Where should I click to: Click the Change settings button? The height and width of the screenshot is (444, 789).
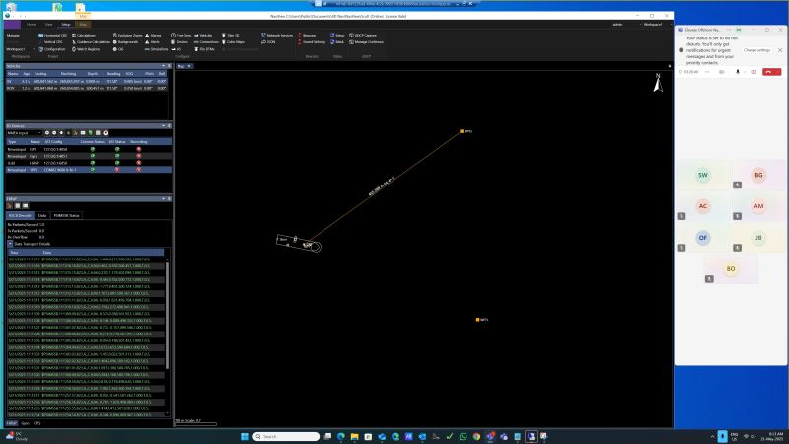[756, 49]
